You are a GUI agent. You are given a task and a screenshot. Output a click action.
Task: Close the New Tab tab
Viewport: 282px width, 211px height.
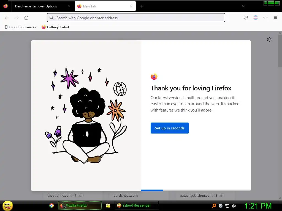131,6
